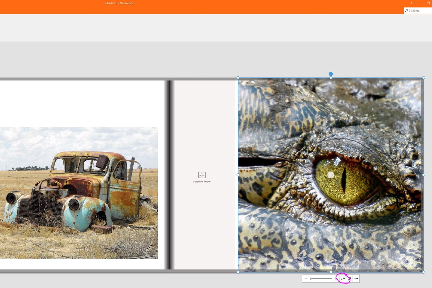Click the swap photo arrows icon
This screenshot has width=432, height=288.
coord(343,279)
